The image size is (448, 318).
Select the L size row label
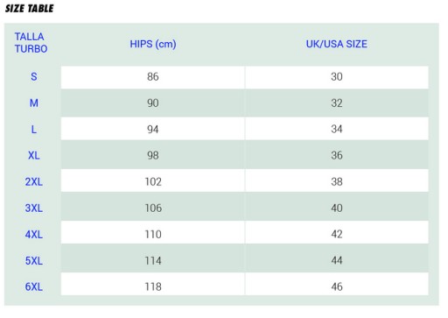coord(34,130)
